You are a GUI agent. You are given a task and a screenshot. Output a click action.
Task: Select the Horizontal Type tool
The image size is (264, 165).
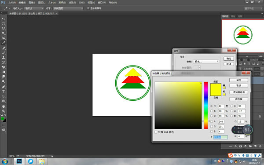[x=4, y=92]
